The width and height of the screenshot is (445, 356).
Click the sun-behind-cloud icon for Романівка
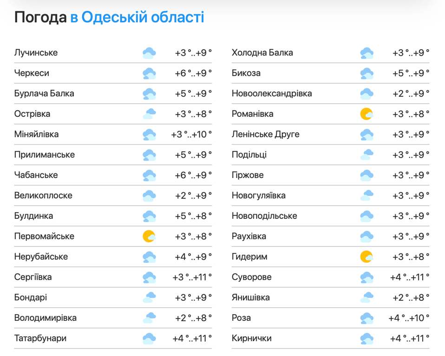click(x=367, y=114)
